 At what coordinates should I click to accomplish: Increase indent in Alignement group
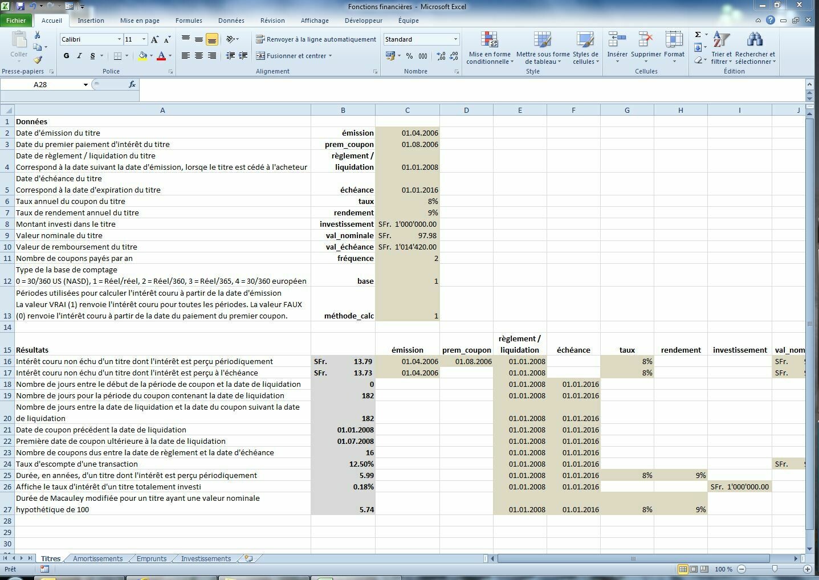243,56
